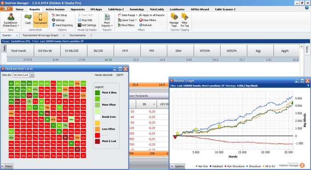Viewport: 311px width, 170px height.
Task: Open More Filters in the Filters group
Action: [x=126, y=25]
